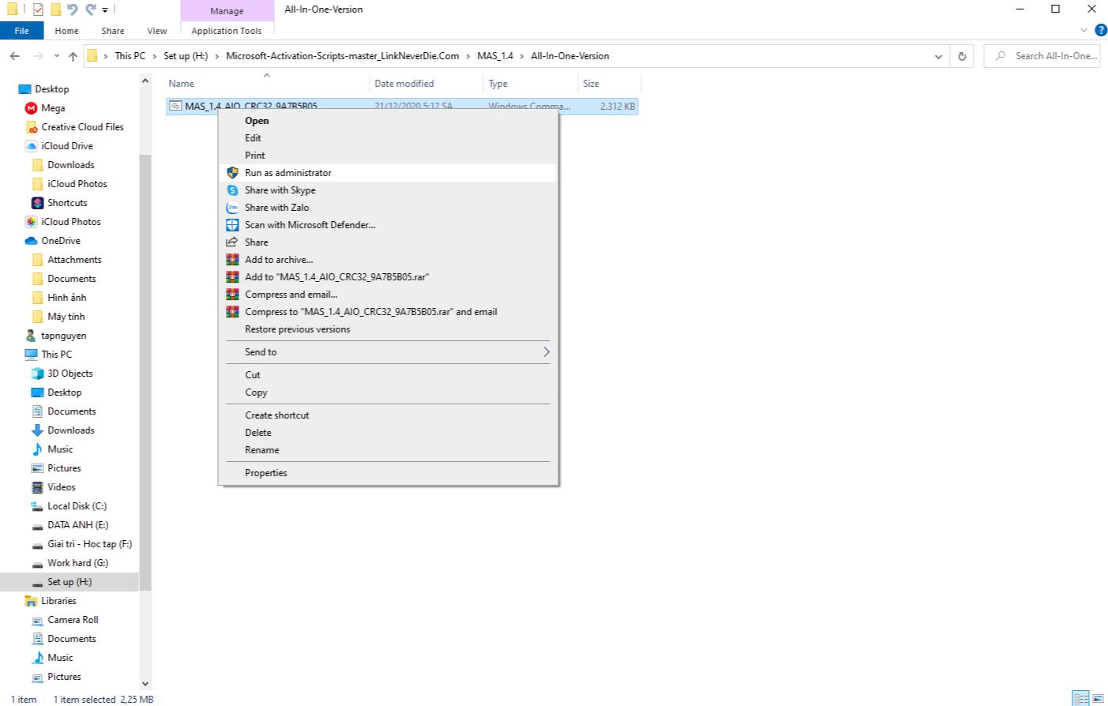Click the Back navigation arrow

13,56
